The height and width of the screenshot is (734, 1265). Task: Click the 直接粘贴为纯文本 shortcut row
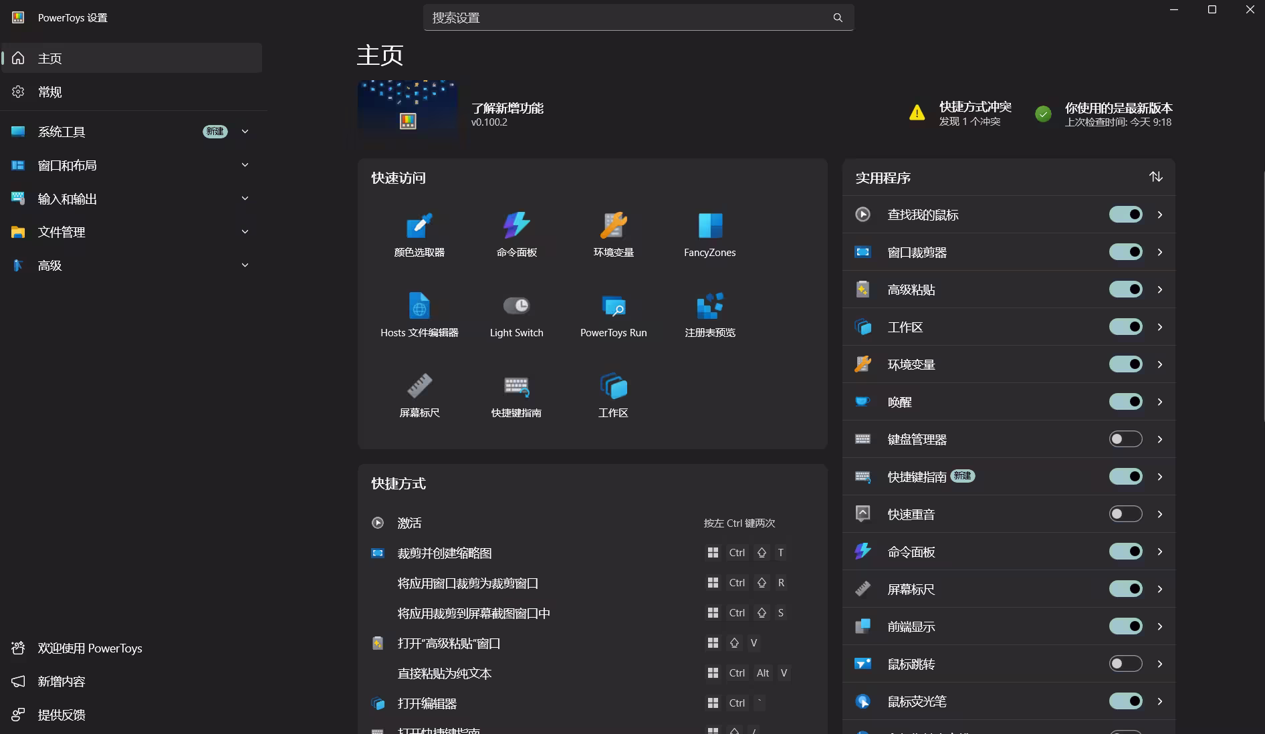[592, 673]
